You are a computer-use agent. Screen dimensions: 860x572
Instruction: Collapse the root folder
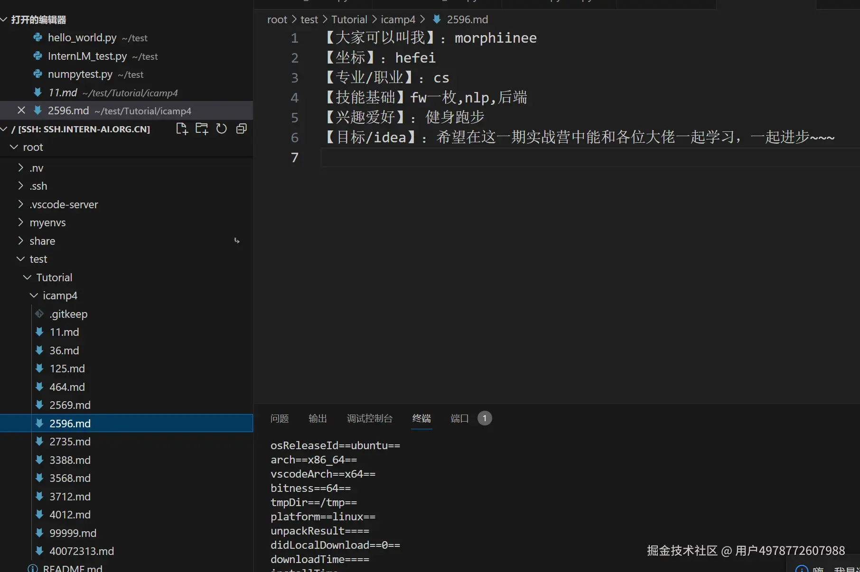pos(14,147)
